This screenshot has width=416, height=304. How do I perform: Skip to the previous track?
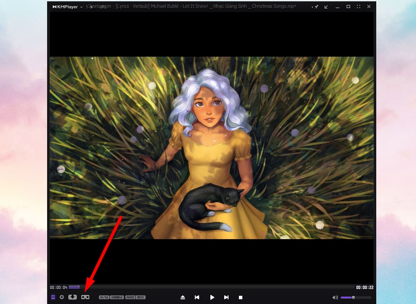[x=197, y=298]
